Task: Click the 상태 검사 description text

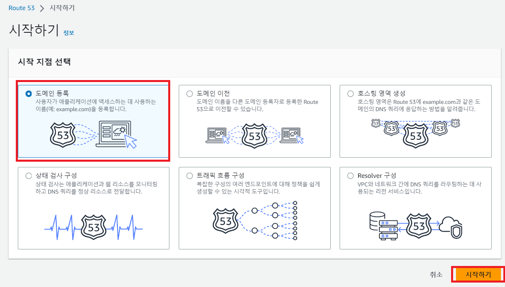Action: pos(96,188)
